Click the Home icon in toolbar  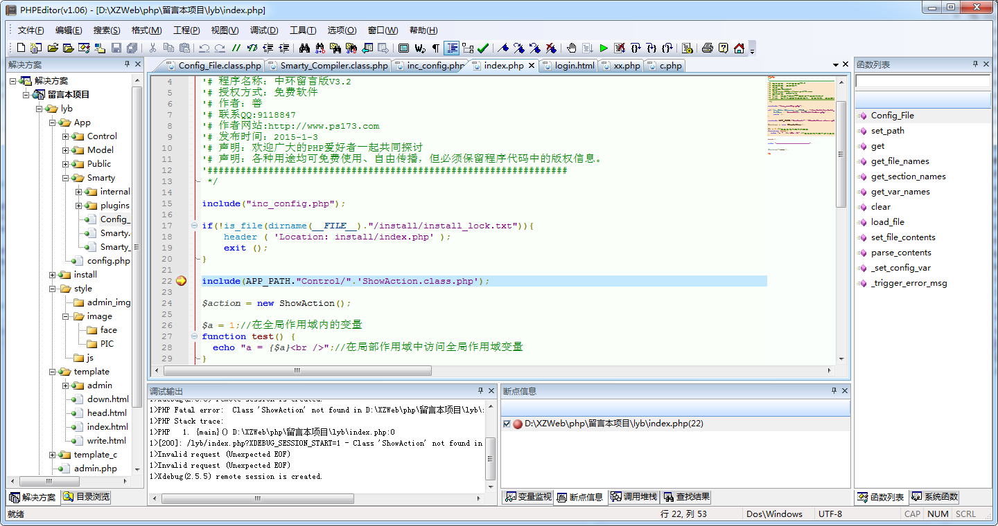tap(739, 48)
